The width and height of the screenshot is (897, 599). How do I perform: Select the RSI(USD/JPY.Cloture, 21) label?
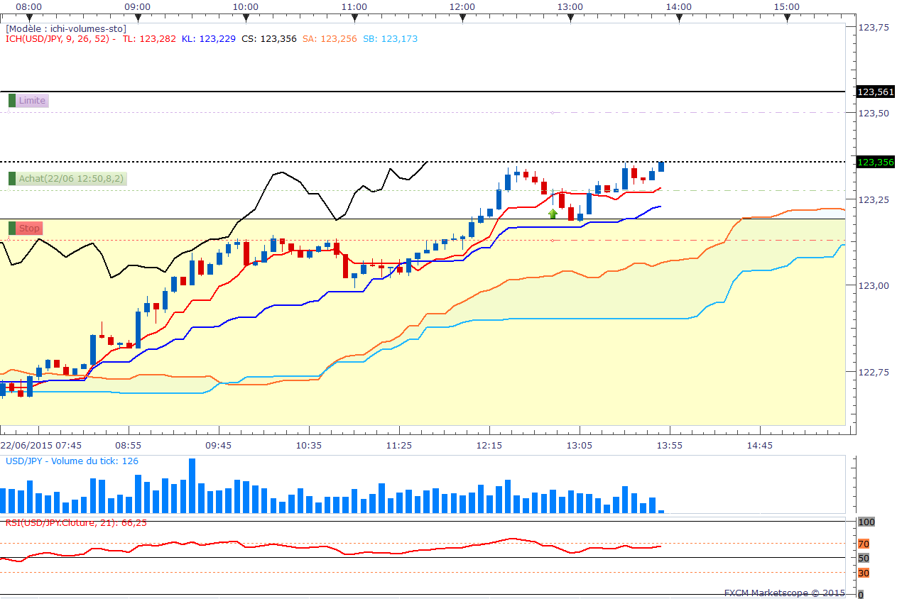point(76,523)
